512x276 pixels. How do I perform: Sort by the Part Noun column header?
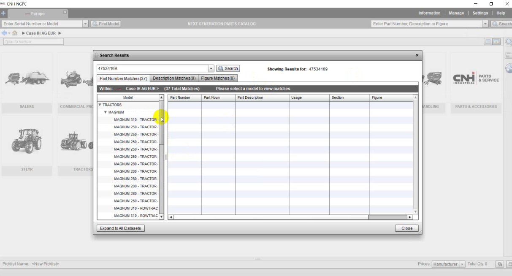(219, 97)
